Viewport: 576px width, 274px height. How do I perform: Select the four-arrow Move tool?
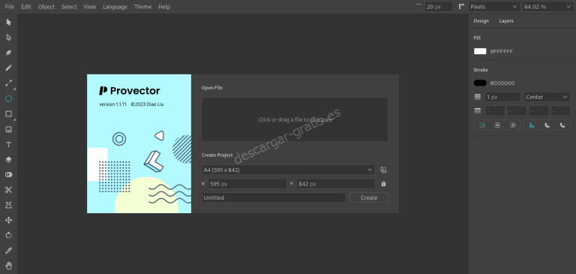(9, 220)
